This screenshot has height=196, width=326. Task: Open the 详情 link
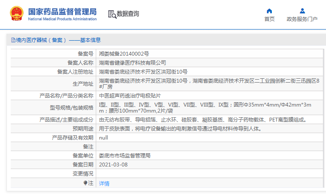[104, 183]
